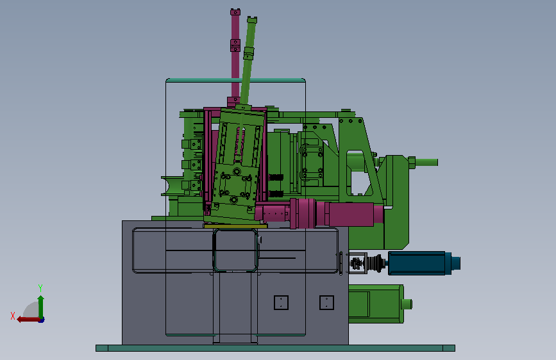Select the green grooved roller on left side
This screenshot has width=556, height=360.
(173, 186)
